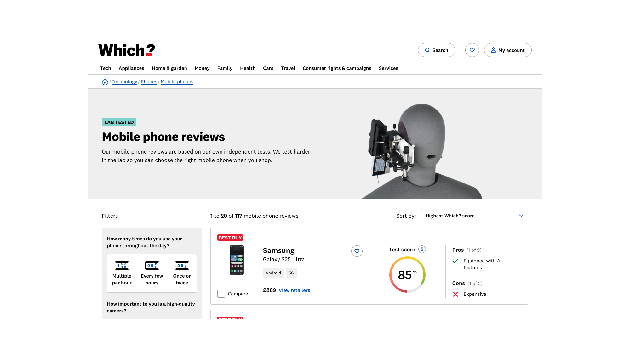Tick the Compare checkbox for Galaxy S25 Ultra
630x354 pixels.
pyautogui.click(x=221, y=294)
